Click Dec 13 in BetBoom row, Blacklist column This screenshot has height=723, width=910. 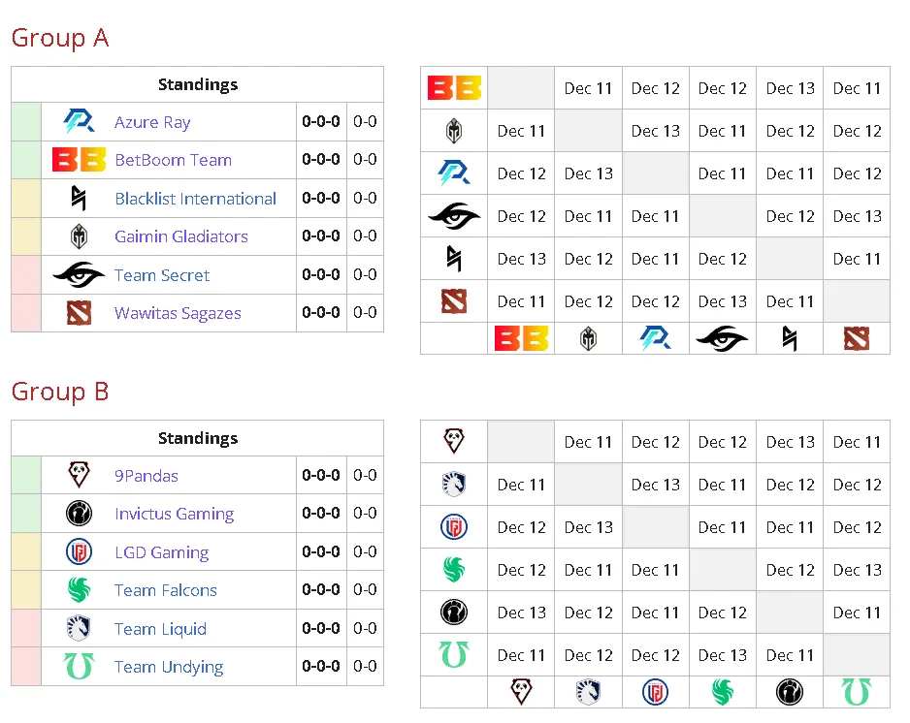pos(790,89)
